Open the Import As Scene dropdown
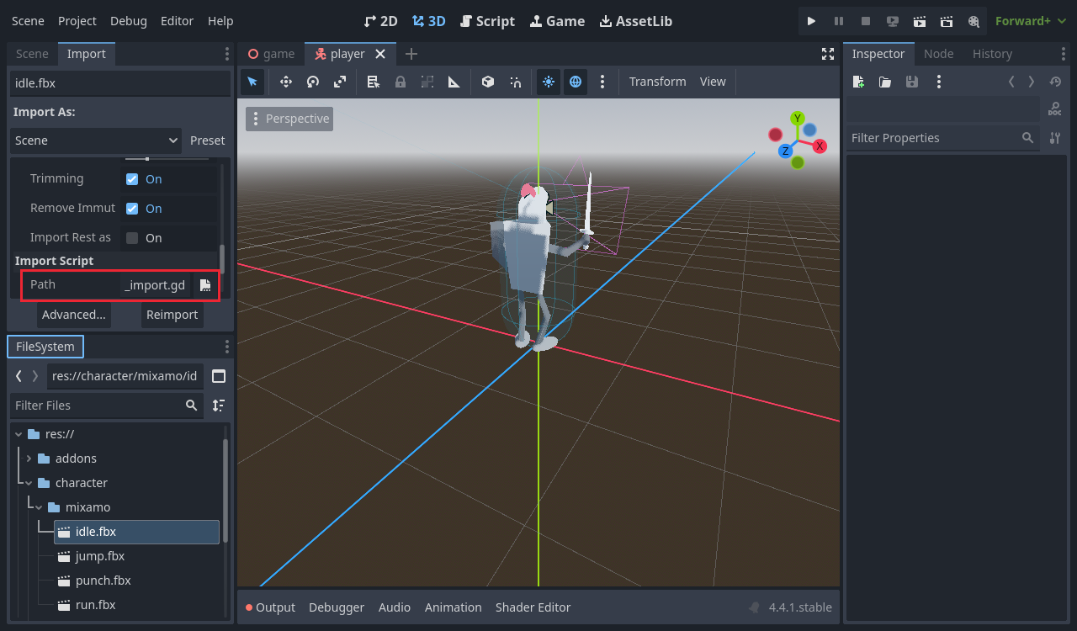Screen dimensions: 1077x631 click(97, 141)
